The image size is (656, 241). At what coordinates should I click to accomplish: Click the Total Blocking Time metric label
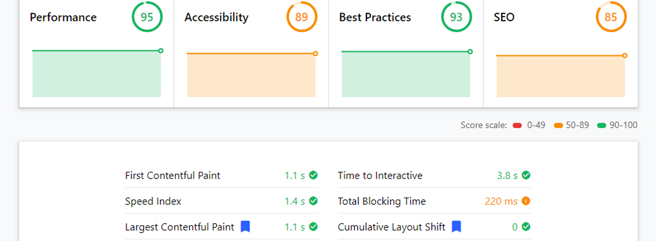pyautogui.click(x=382, y=201)
